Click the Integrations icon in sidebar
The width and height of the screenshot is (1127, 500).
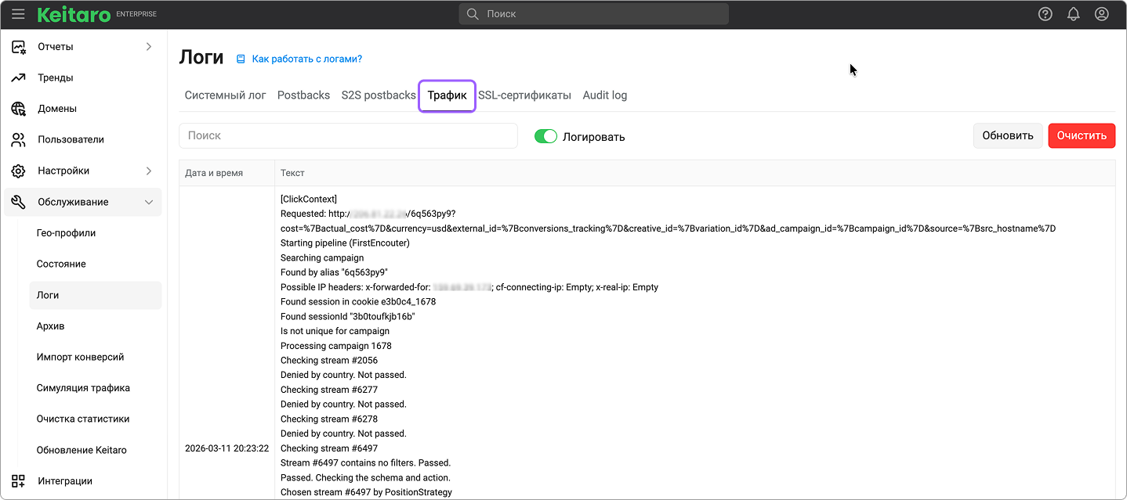click(x=18, y=481)
